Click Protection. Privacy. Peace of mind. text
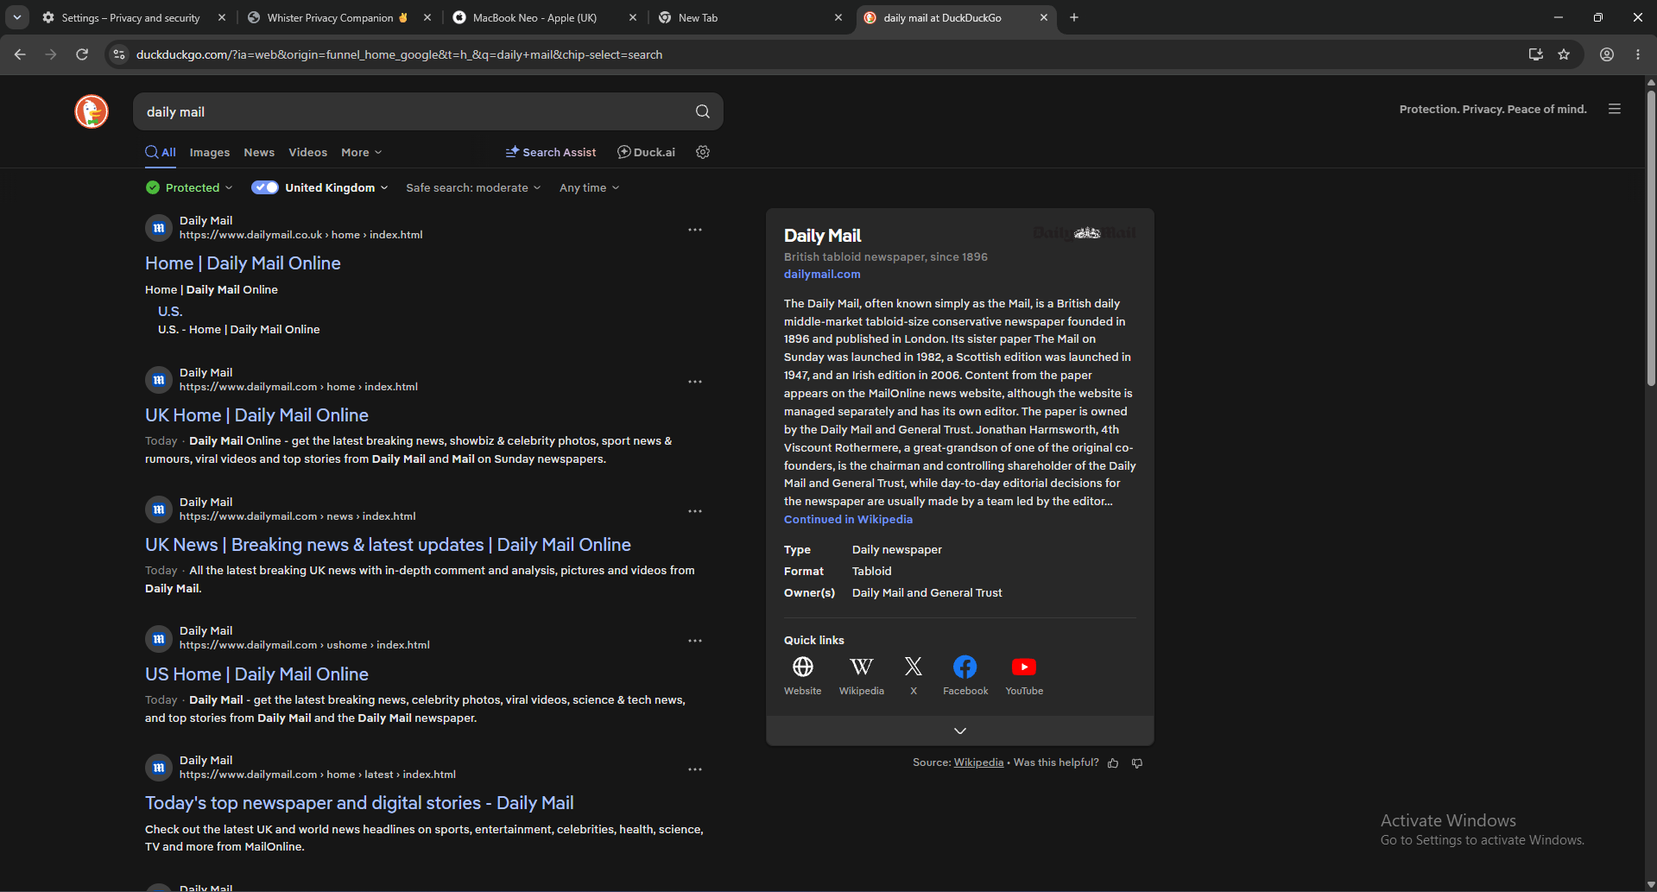1657x892 pixels. click(1493, 109)
